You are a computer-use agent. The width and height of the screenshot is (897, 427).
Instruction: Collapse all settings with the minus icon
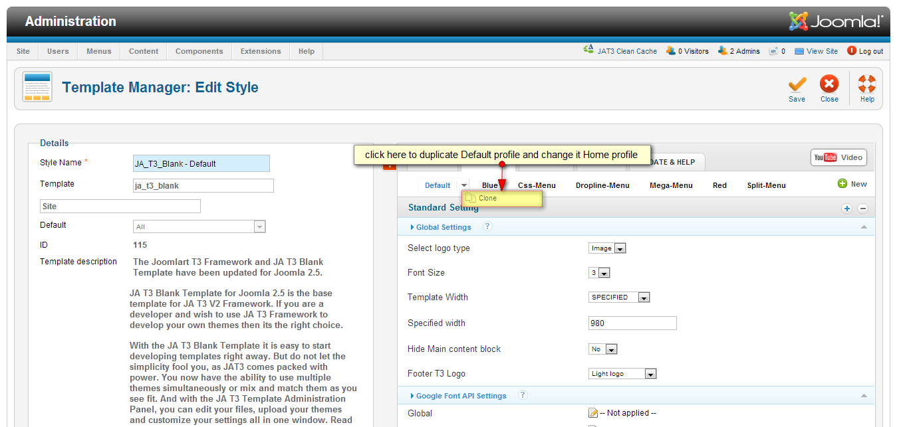pos(862,209)
